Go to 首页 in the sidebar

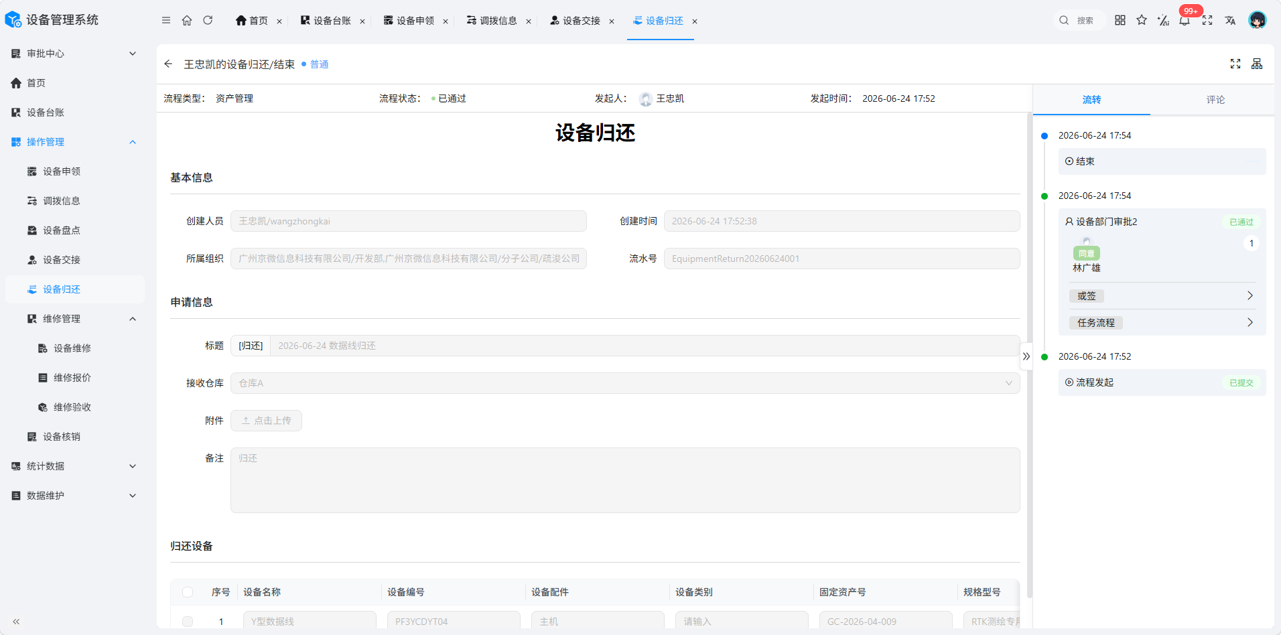coord(74,83)
